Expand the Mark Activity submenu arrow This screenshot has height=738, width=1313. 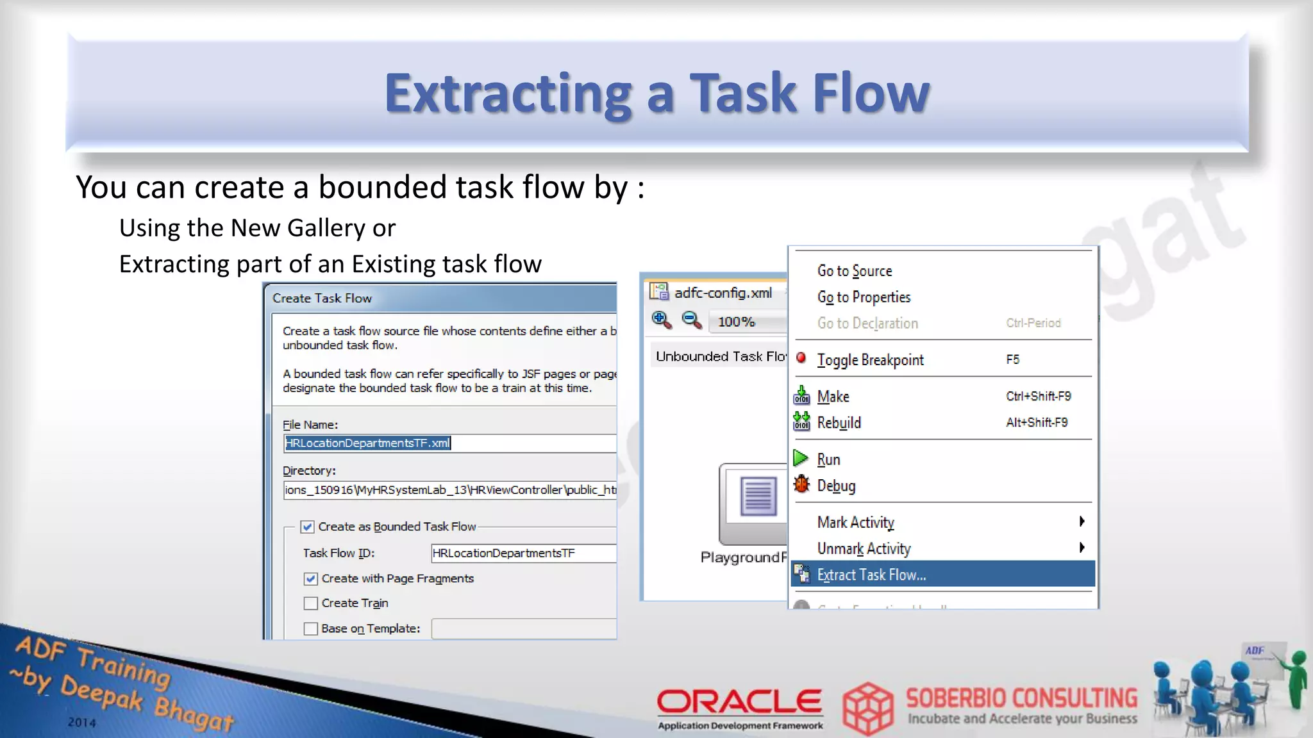[x=1082, y=521]
